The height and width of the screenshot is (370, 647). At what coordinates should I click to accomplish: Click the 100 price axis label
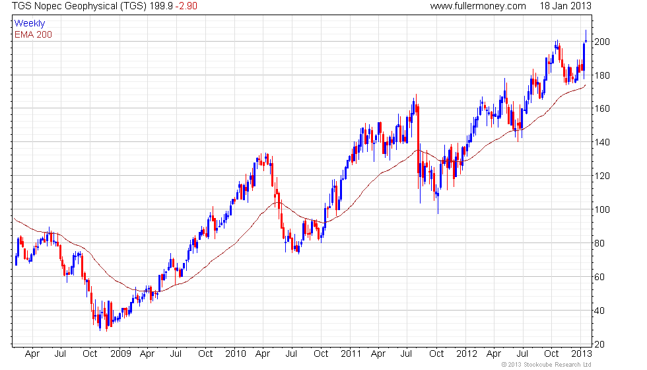coord(602,209)
